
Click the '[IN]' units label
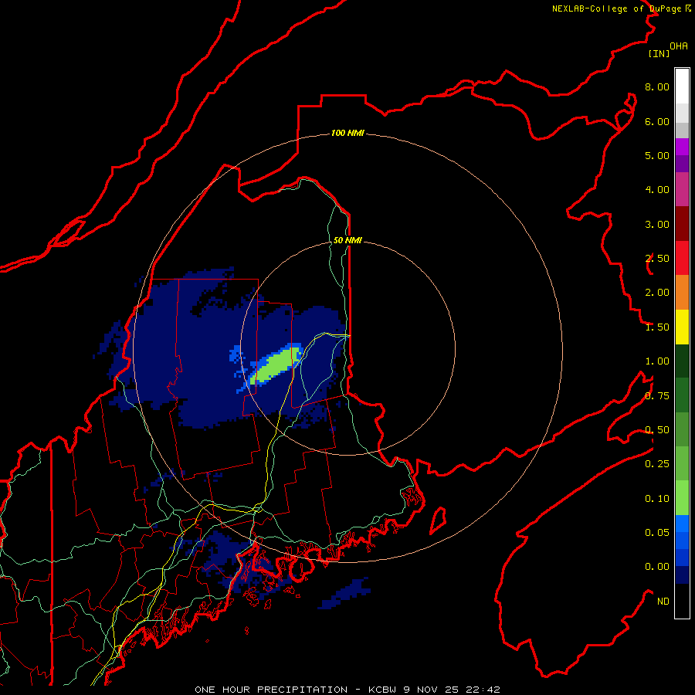point(659,54)
